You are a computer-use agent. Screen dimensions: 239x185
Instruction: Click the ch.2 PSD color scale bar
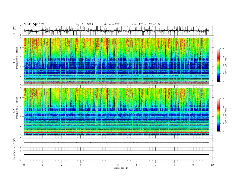pos(218,115)
